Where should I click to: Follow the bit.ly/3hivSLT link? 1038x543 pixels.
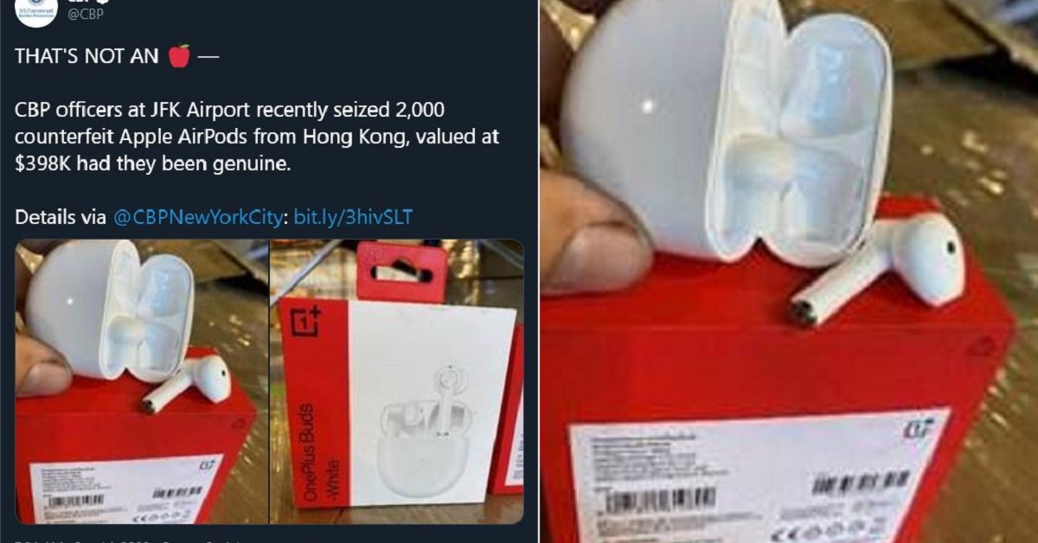pos(354,216)
